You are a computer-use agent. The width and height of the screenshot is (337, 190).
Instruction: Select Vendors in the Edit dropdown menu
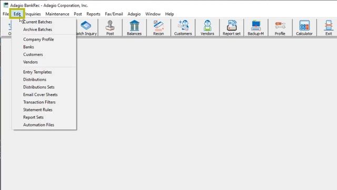(x=44, y=62)
